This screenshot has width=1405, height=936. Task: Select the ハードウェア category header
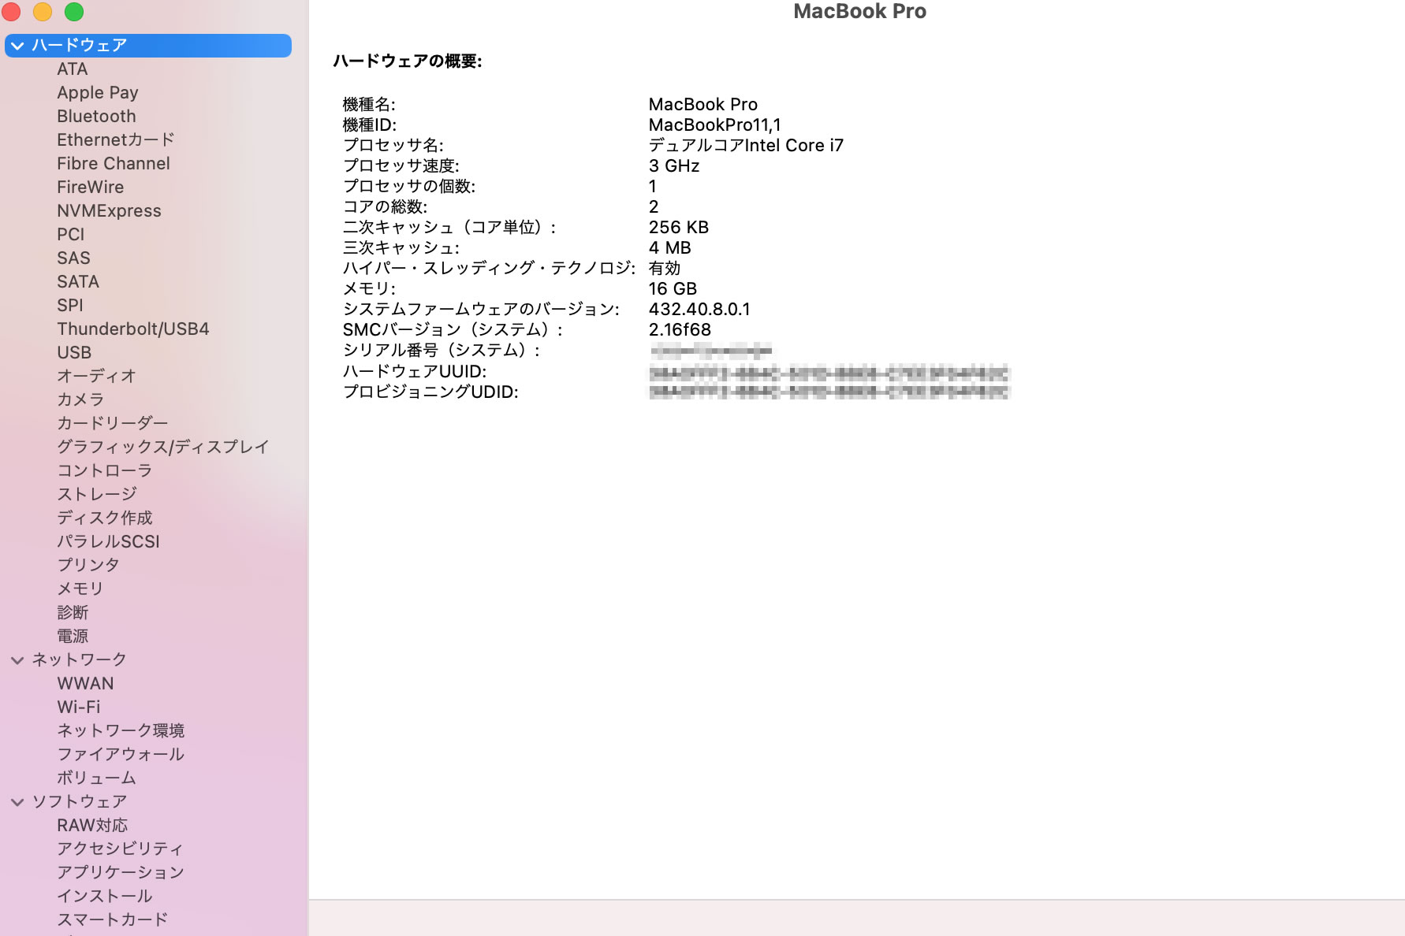tap(148, 46)
